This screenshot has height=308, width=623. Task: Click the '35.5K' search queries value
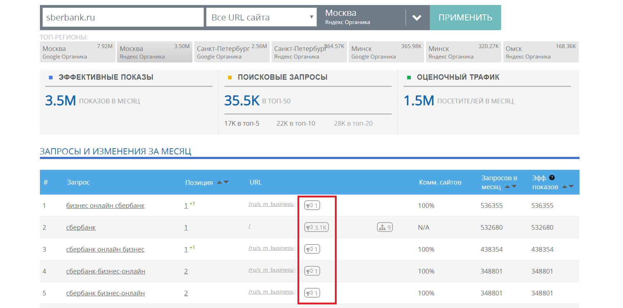pyautogui.click(x=242, y=101)
